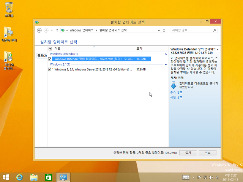Close the update selection window
This screenshot has width=243, height=182.
[216, 22]
